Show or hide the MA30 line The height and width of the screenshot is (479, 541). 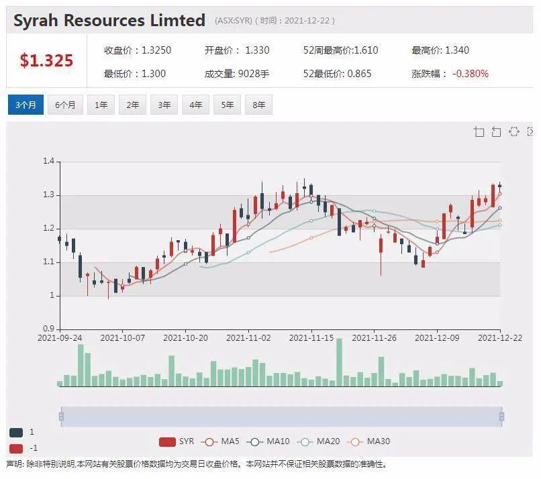pos(368,441)
